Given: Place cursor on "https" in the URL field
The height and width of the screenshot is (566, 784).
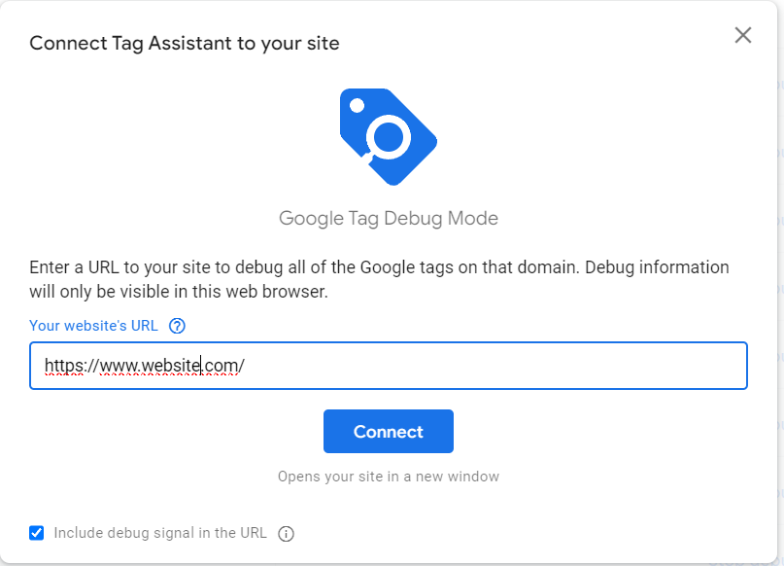Looking at the screenshot, I should (x=64, y=366).
